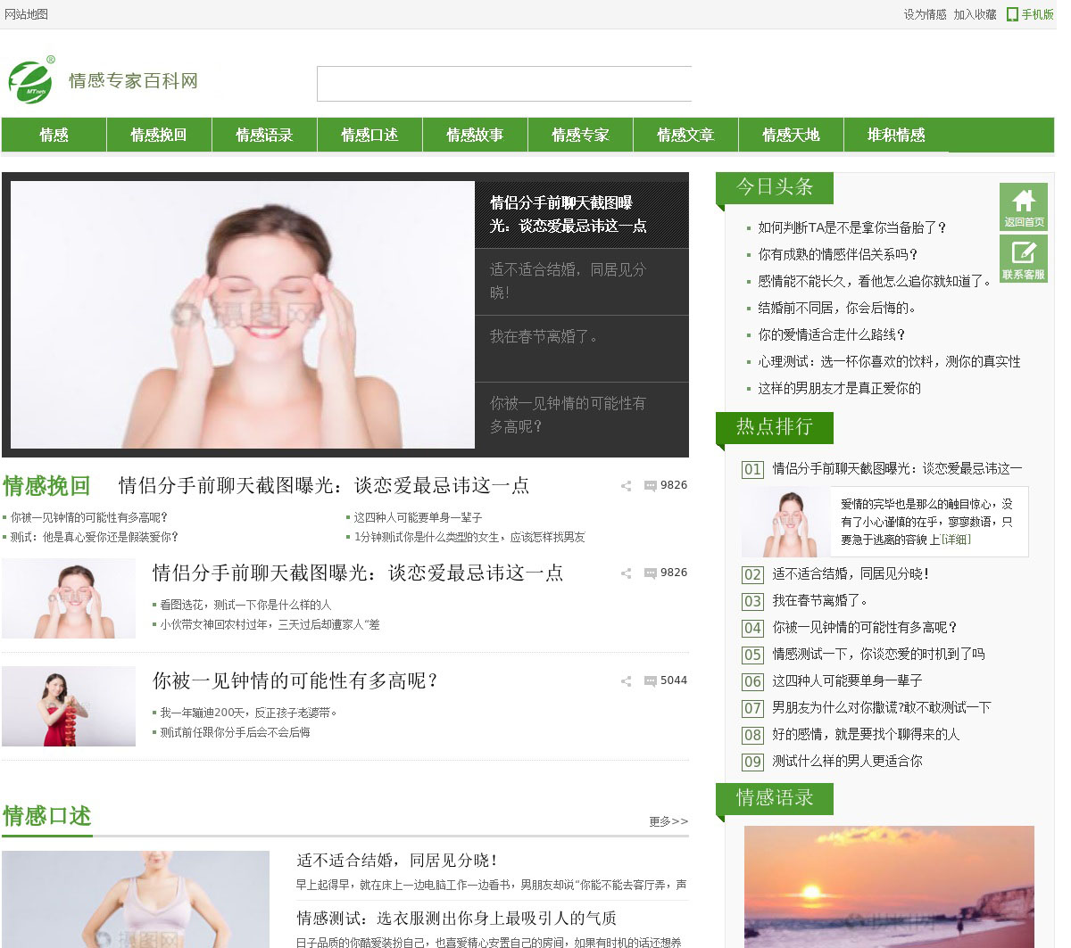This screenshot has height=948, width=1071.
Task: Open 看图选花，测试一下你是什么样的人
Action: [245, 605]
